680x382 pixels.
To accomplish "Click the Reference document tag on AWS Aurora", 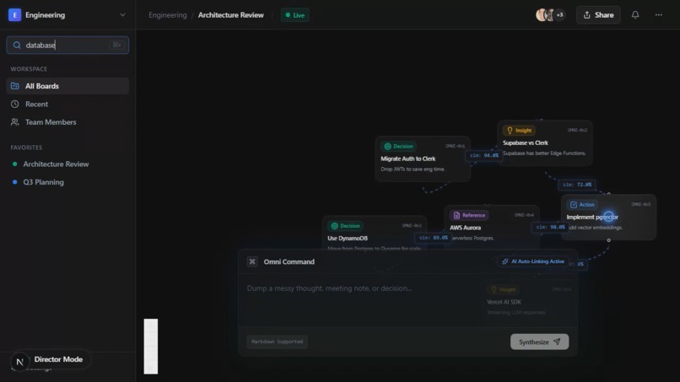I will pos(469,216).
